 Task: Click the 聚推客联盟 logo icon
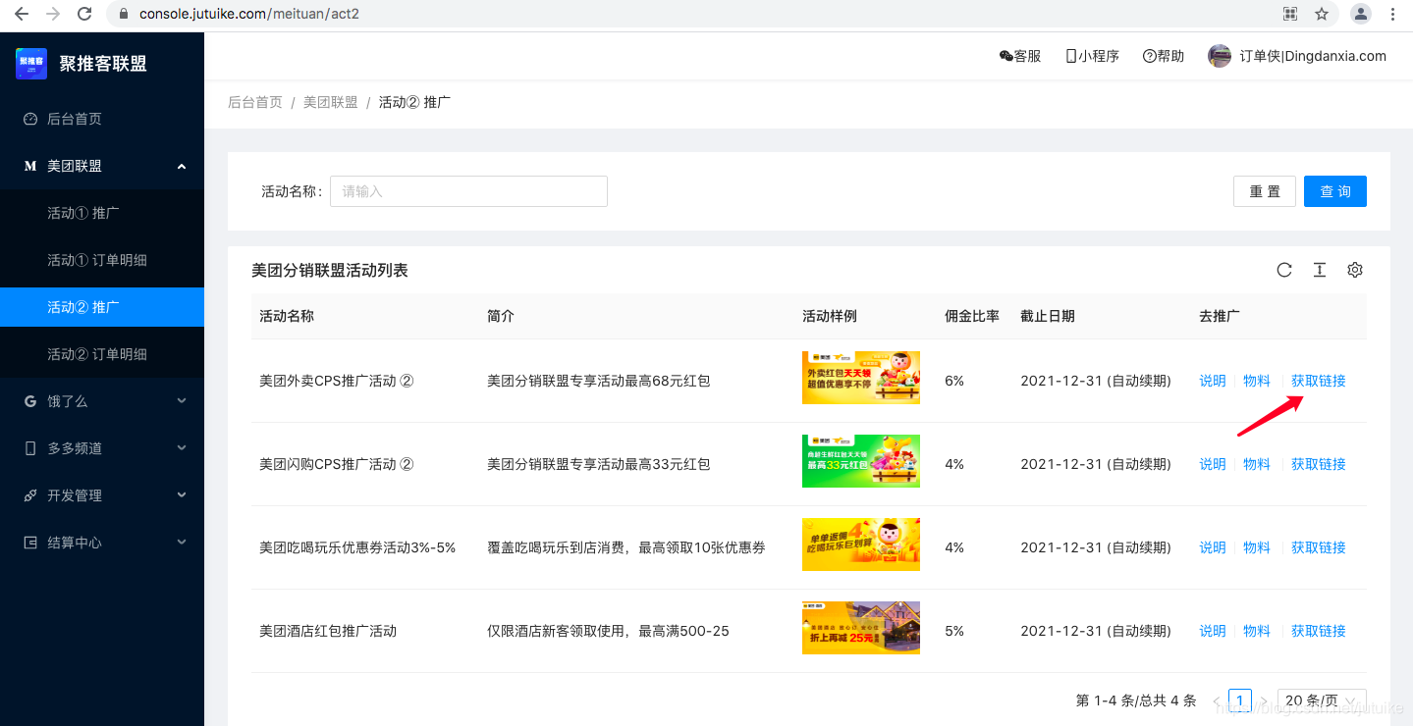[31, 64]
